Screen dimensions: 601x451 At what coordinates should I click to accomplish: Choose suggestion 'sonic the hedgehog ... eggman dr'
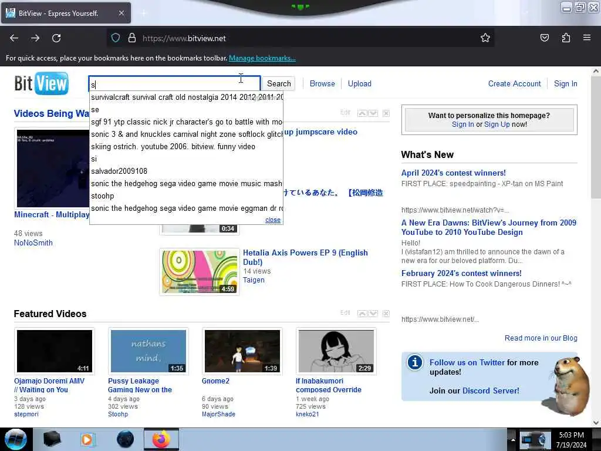[x=186, y=208]
